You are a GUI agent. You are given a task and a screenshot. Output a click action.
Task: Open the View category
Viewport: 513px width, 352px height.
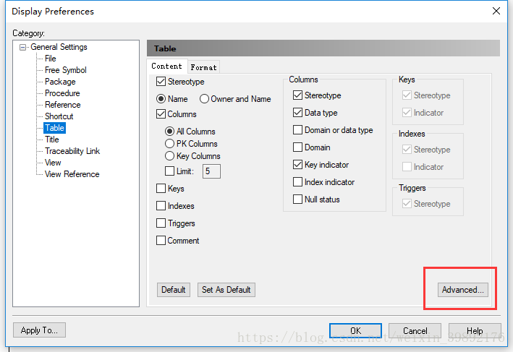click(53, 163)
